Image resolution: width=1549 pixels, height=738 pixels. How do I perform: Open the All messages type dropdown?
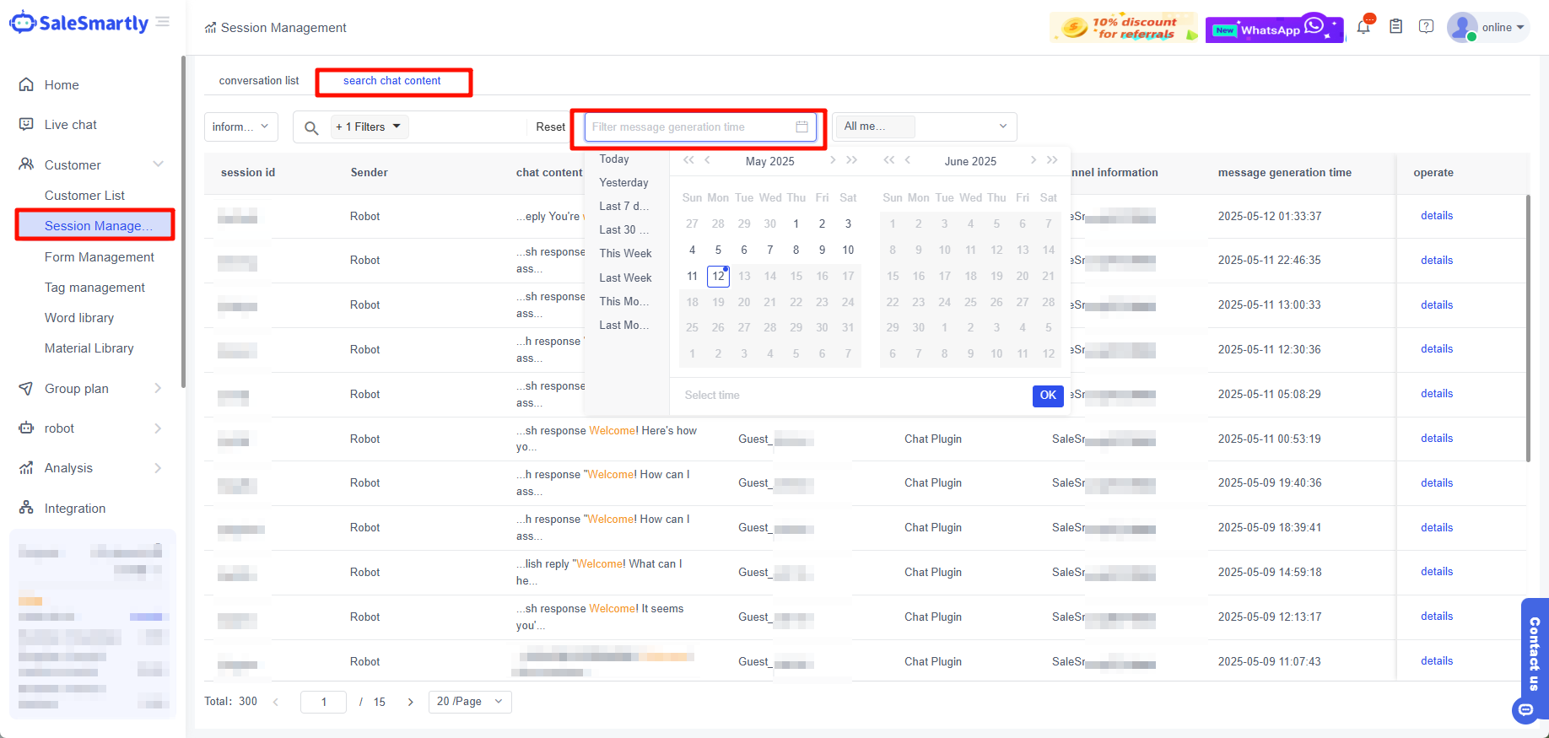925,127
